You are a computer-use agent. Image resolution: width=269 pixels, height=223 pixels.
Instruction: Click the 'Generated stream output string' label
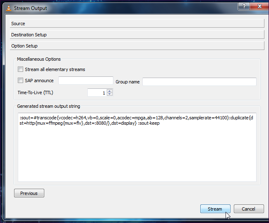point(48,106)
